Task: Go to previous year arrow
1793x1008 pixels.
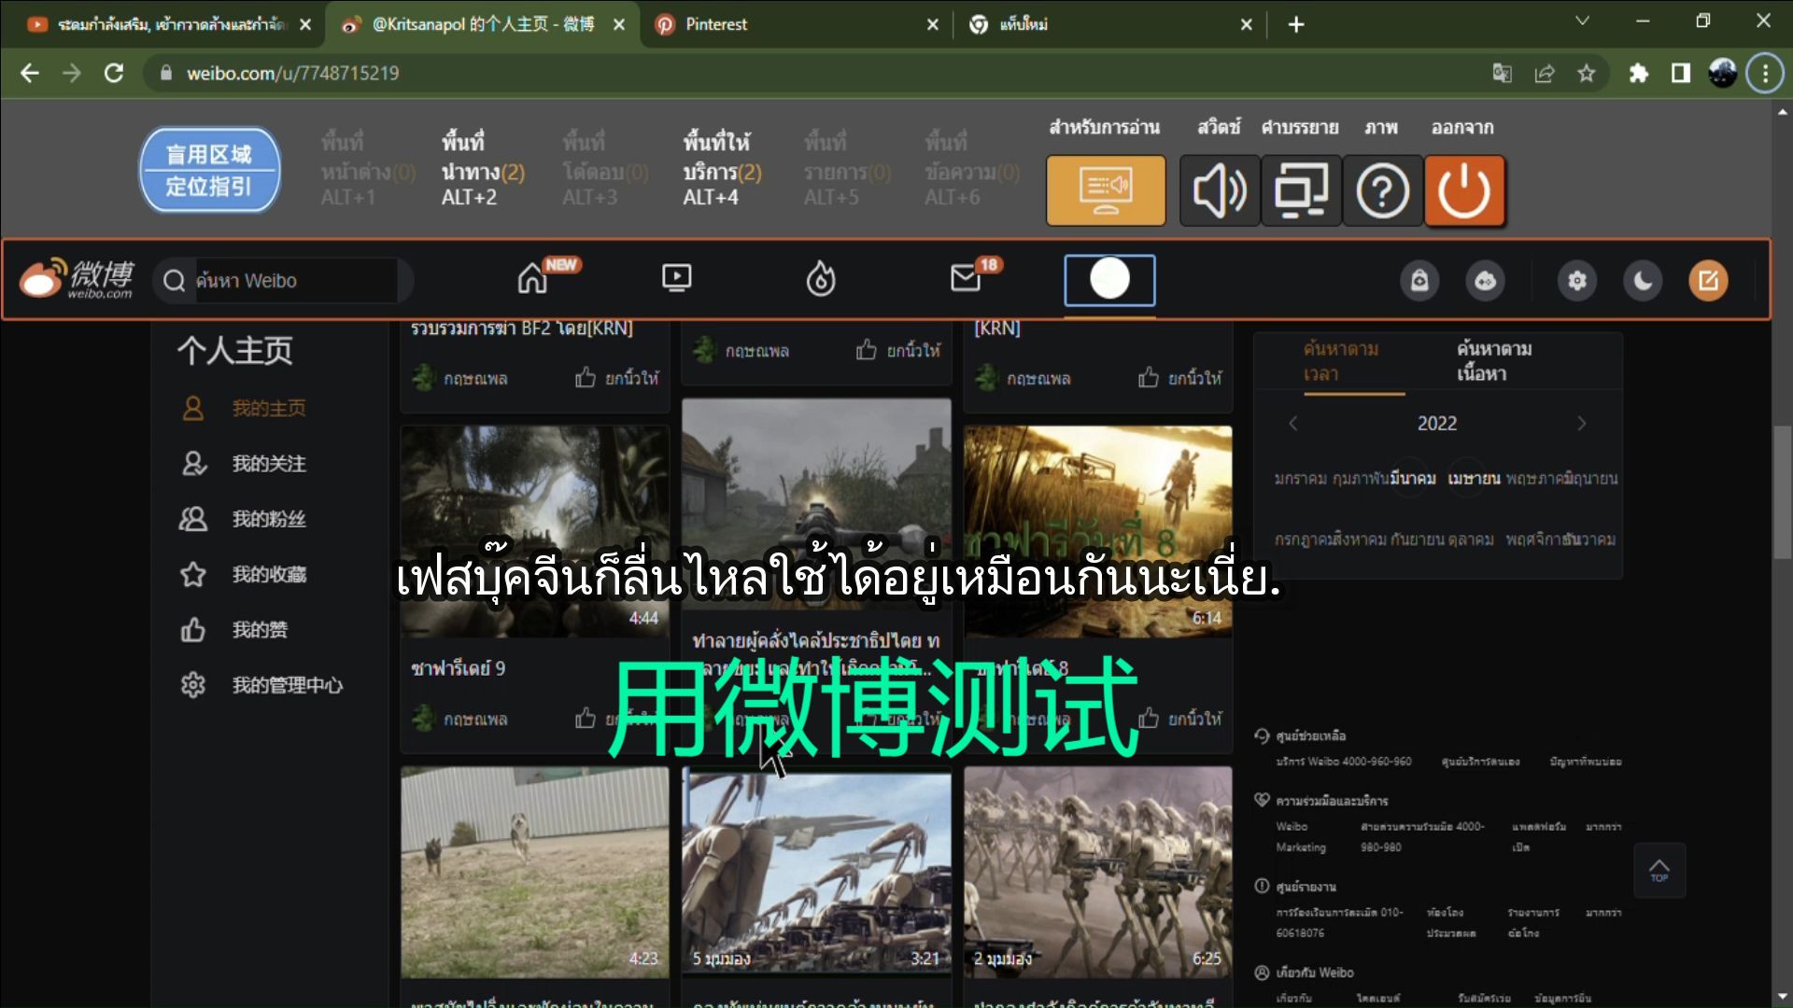Action: (x=1293, y=423)
